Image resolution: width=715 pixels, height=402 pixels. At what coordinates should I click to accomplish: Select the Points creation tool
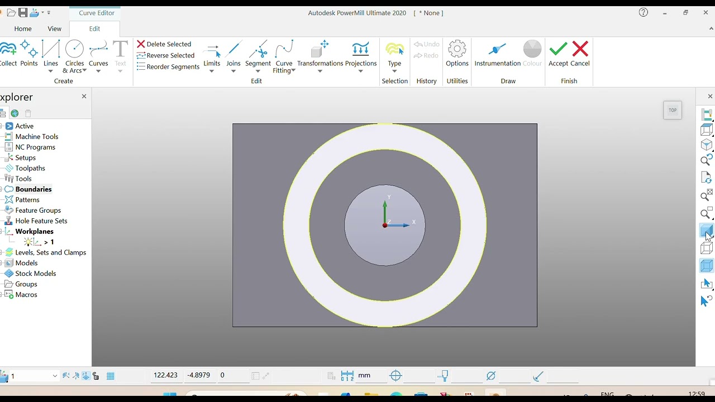29,54
